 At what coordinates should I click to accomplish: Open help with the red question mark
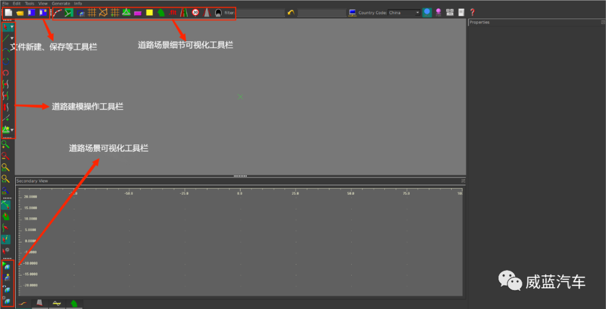point(472,13)
